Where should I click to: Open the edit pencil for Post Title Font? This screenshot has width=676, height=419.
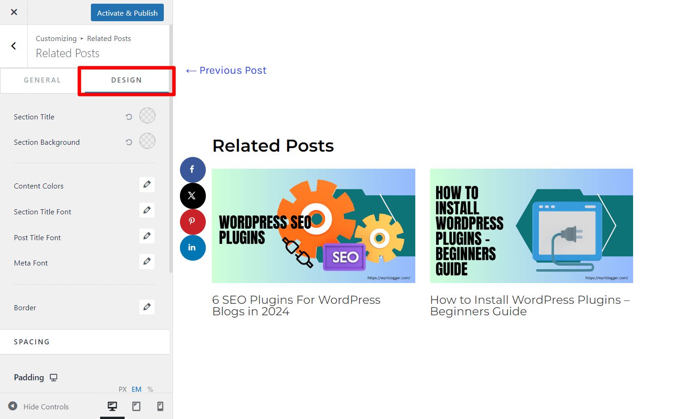point(147,236)
